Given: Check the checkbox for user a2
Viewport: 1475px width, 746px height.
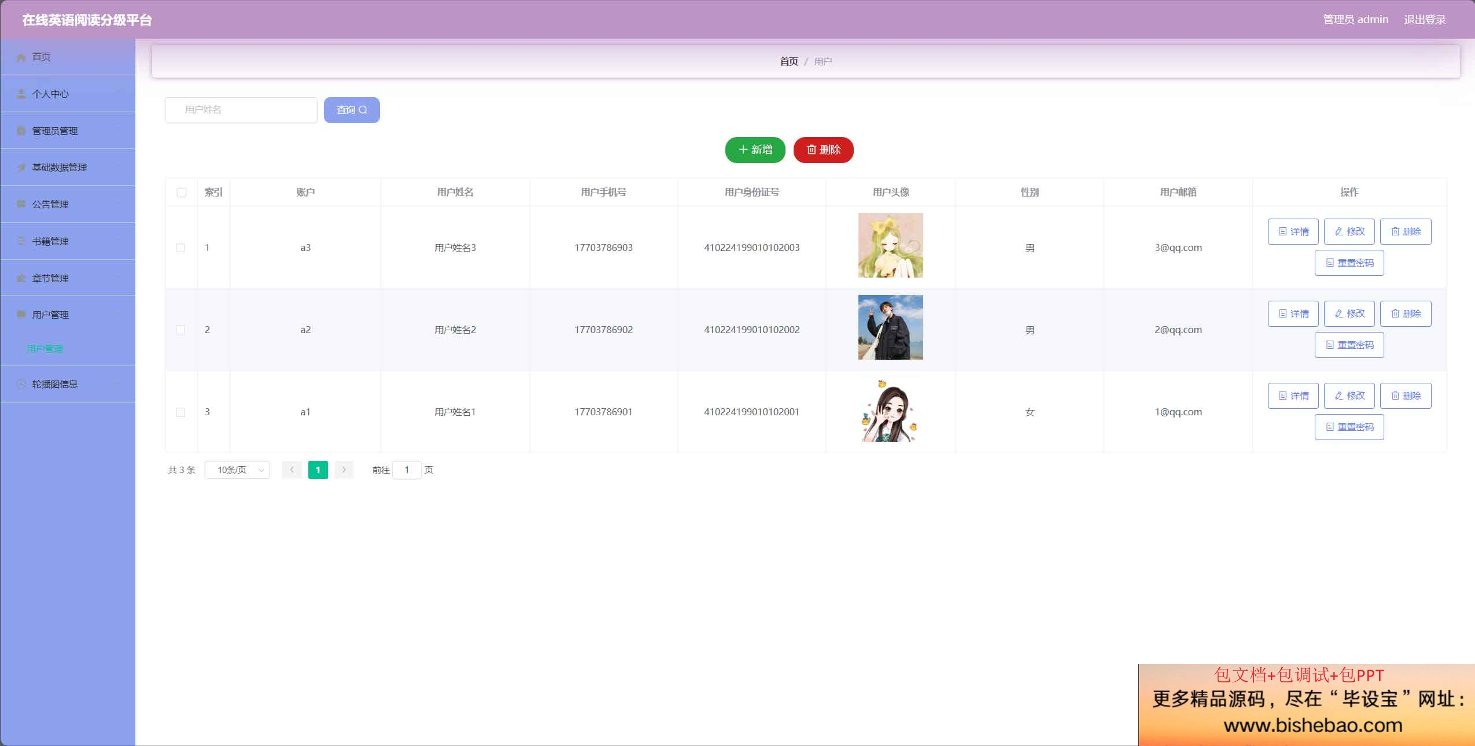Looking at the screenshot, I should point(180,330).
